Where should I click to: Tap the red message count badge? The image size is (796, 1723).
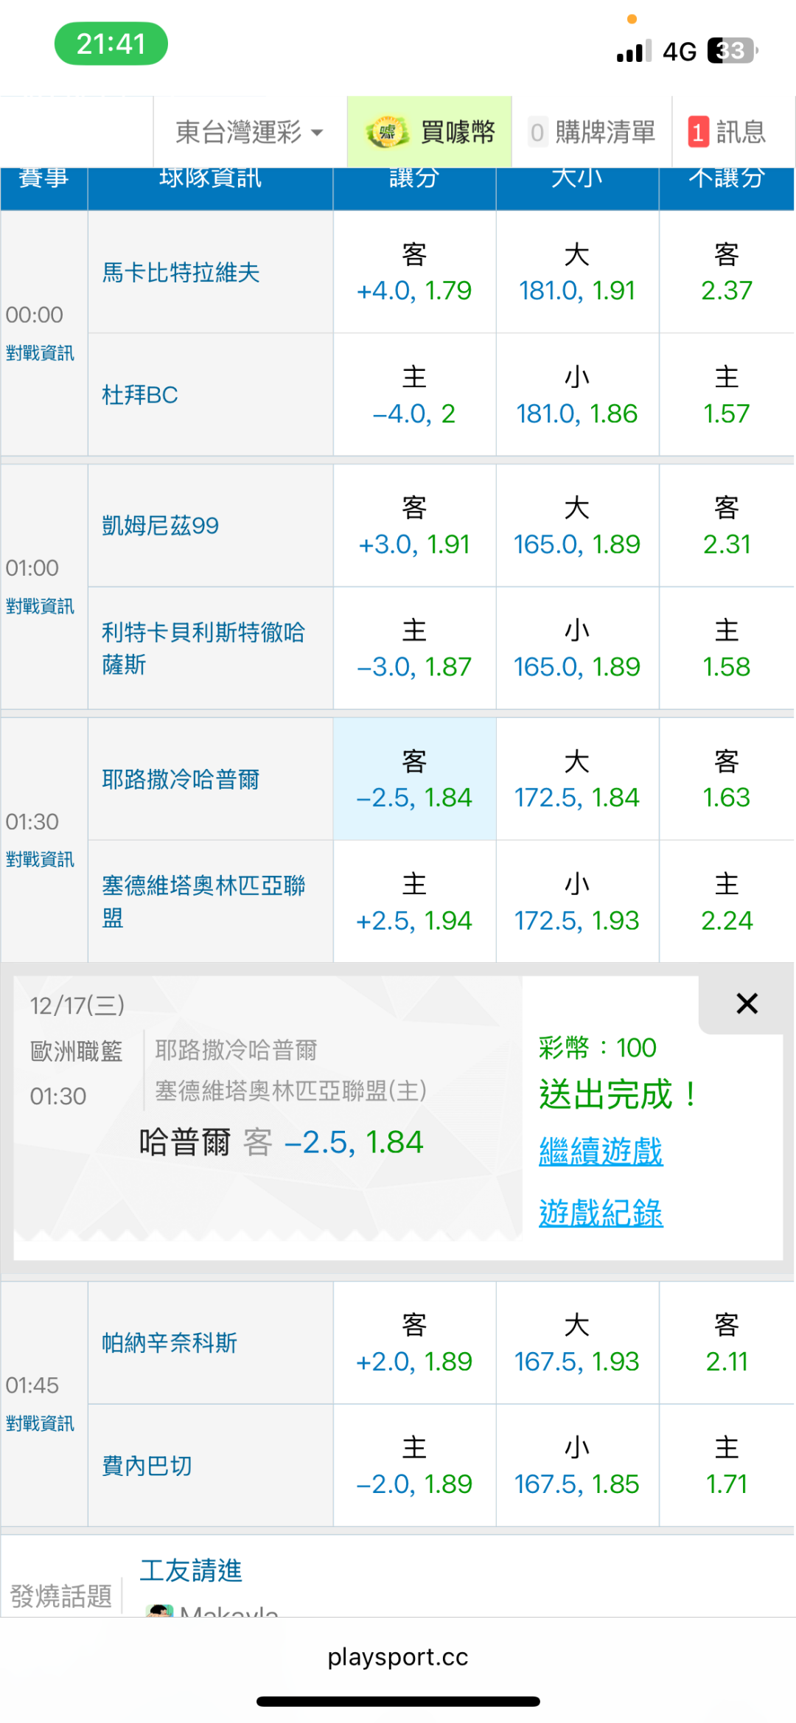pos(698,133)
